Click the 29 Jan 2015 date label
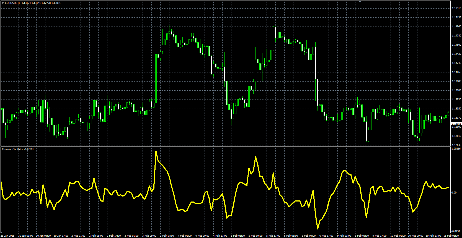Image resolution: width=462 pixels, height=238 pixels. (7, 236)
